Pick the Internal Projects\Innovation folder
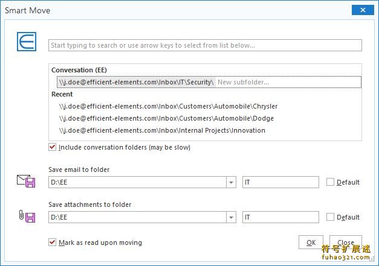This screenshot has height=266, width=379. click(162, 130)
